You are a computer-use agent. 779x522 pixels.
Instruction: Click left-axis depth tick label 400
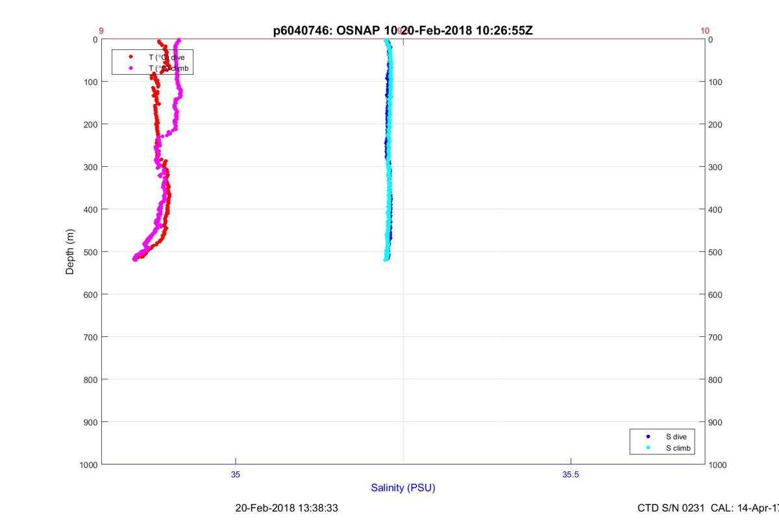(x=90, y=209)
